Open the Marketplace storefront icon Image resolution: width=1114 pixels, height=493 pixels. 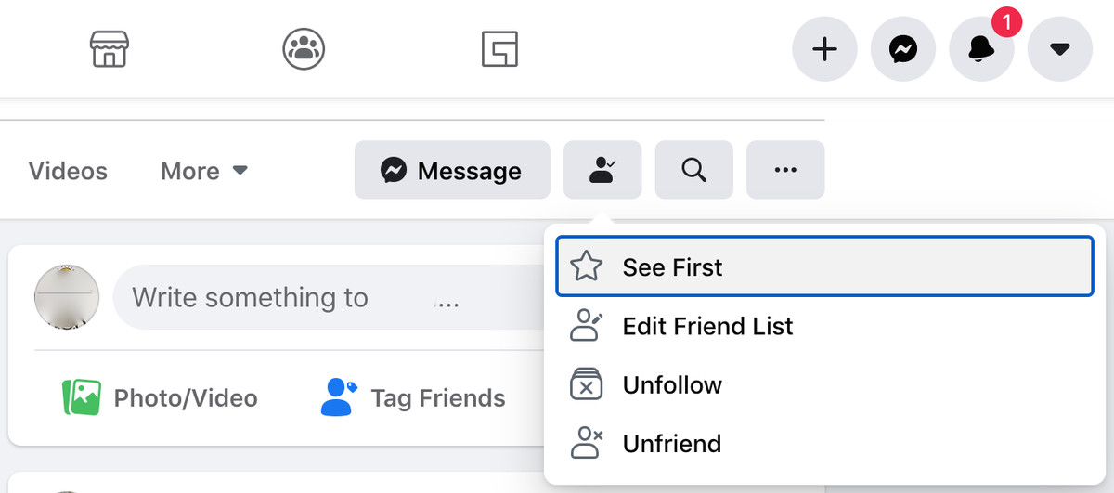[109, 49]
